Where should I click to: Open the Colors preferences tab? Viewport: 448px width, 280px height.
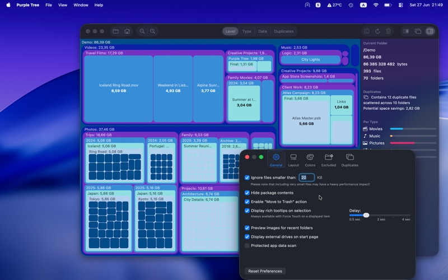click(310, 160)
